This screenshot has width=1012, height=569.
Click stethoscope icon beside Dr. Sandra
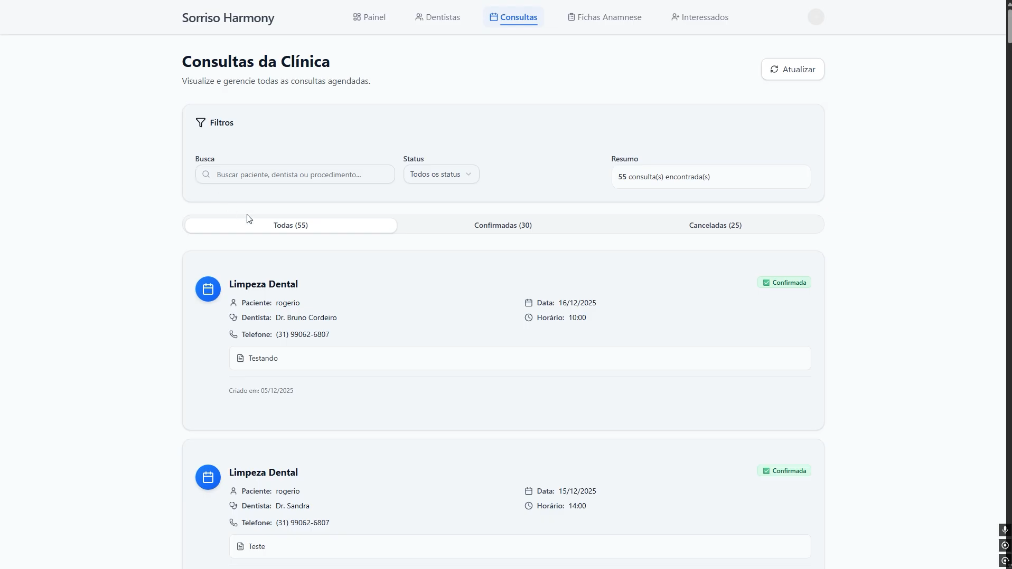[233, 506]
